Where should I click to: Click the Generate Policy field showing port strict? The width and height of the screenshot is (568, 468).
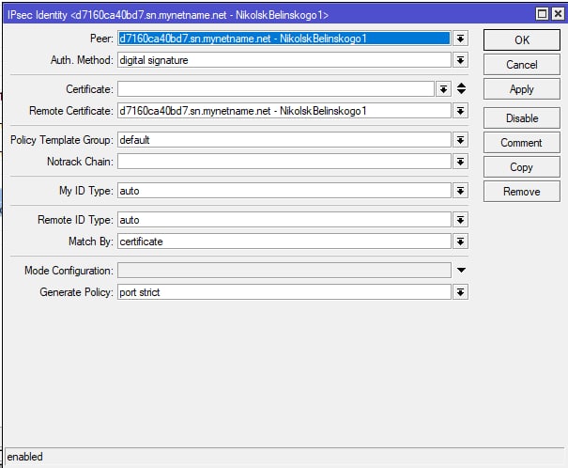284,292
